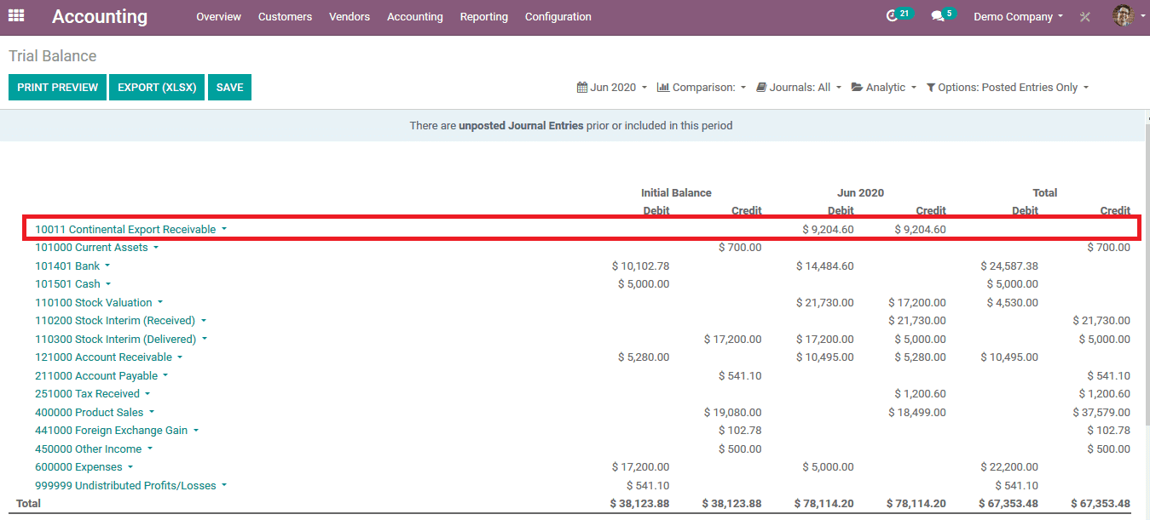Open conversations chat icon with 5 badge
This screenshot has width=1150, height=520.
pyautogui.click(x=944, y=15)
